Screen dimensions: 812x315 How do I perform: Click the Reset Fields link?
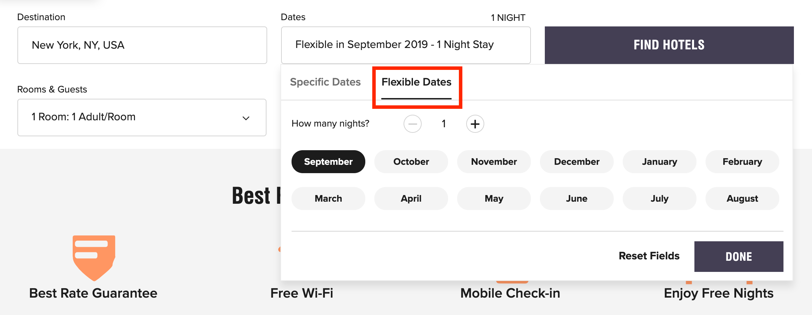coord(649,256)
